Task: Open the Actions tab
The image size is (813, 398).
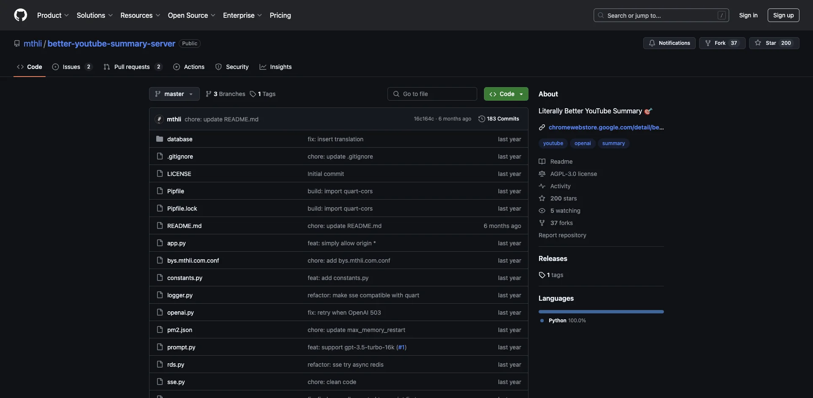Action: [x=189, y=67]
